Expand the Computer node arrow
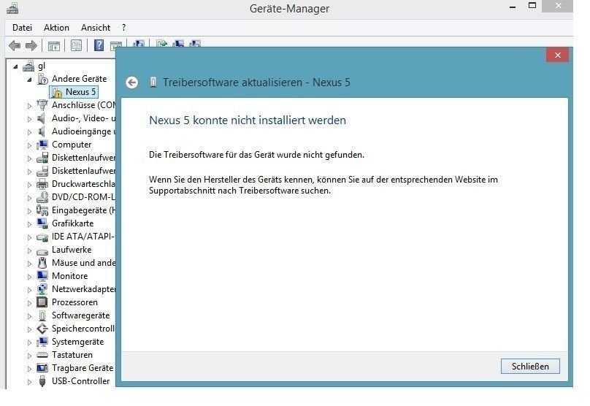This screenshot has height=406, width=590. 29,145
